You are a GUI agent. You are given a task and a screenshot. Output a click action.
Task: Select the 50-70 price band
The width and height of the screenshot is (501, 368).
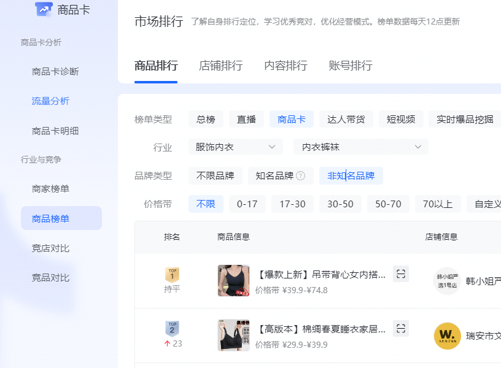[388, 204]
